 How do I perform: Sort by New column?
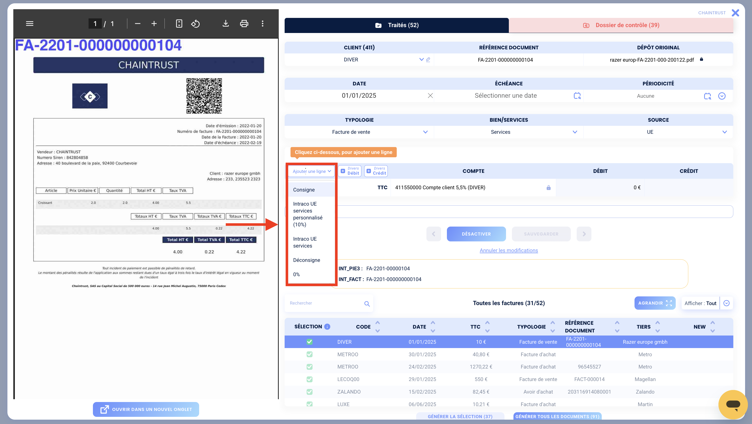coord(712,327)
